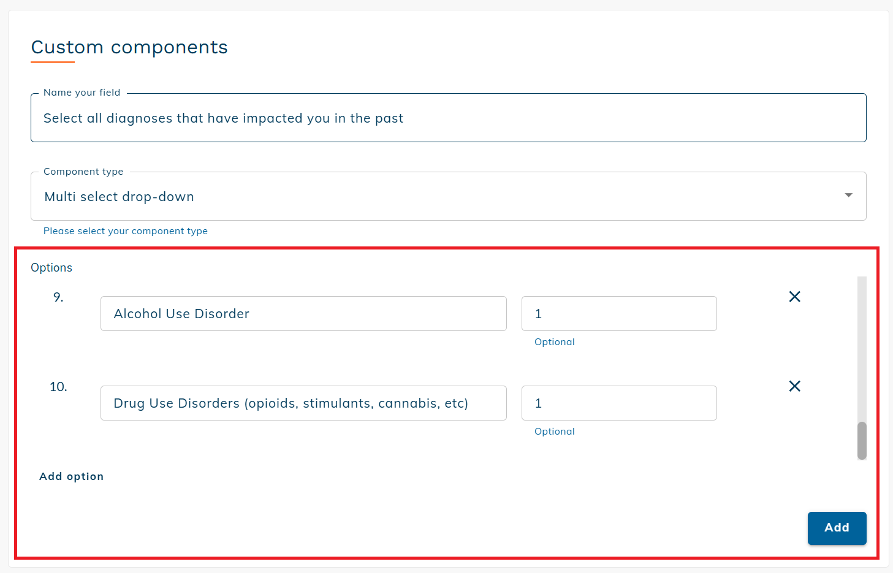Click the Multi select drop-down field

point(429,196)
